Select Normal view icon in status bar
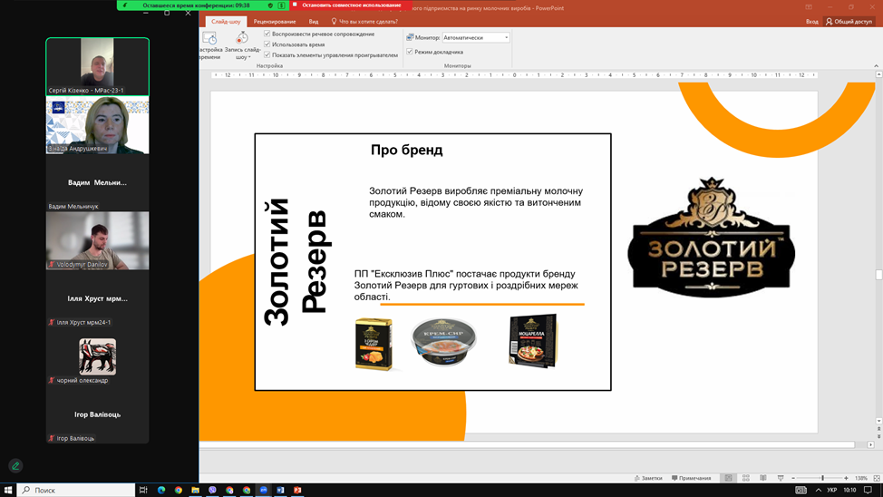Image resolution: width=883 pixels, height=497 pixels. (x=728, y=478)
